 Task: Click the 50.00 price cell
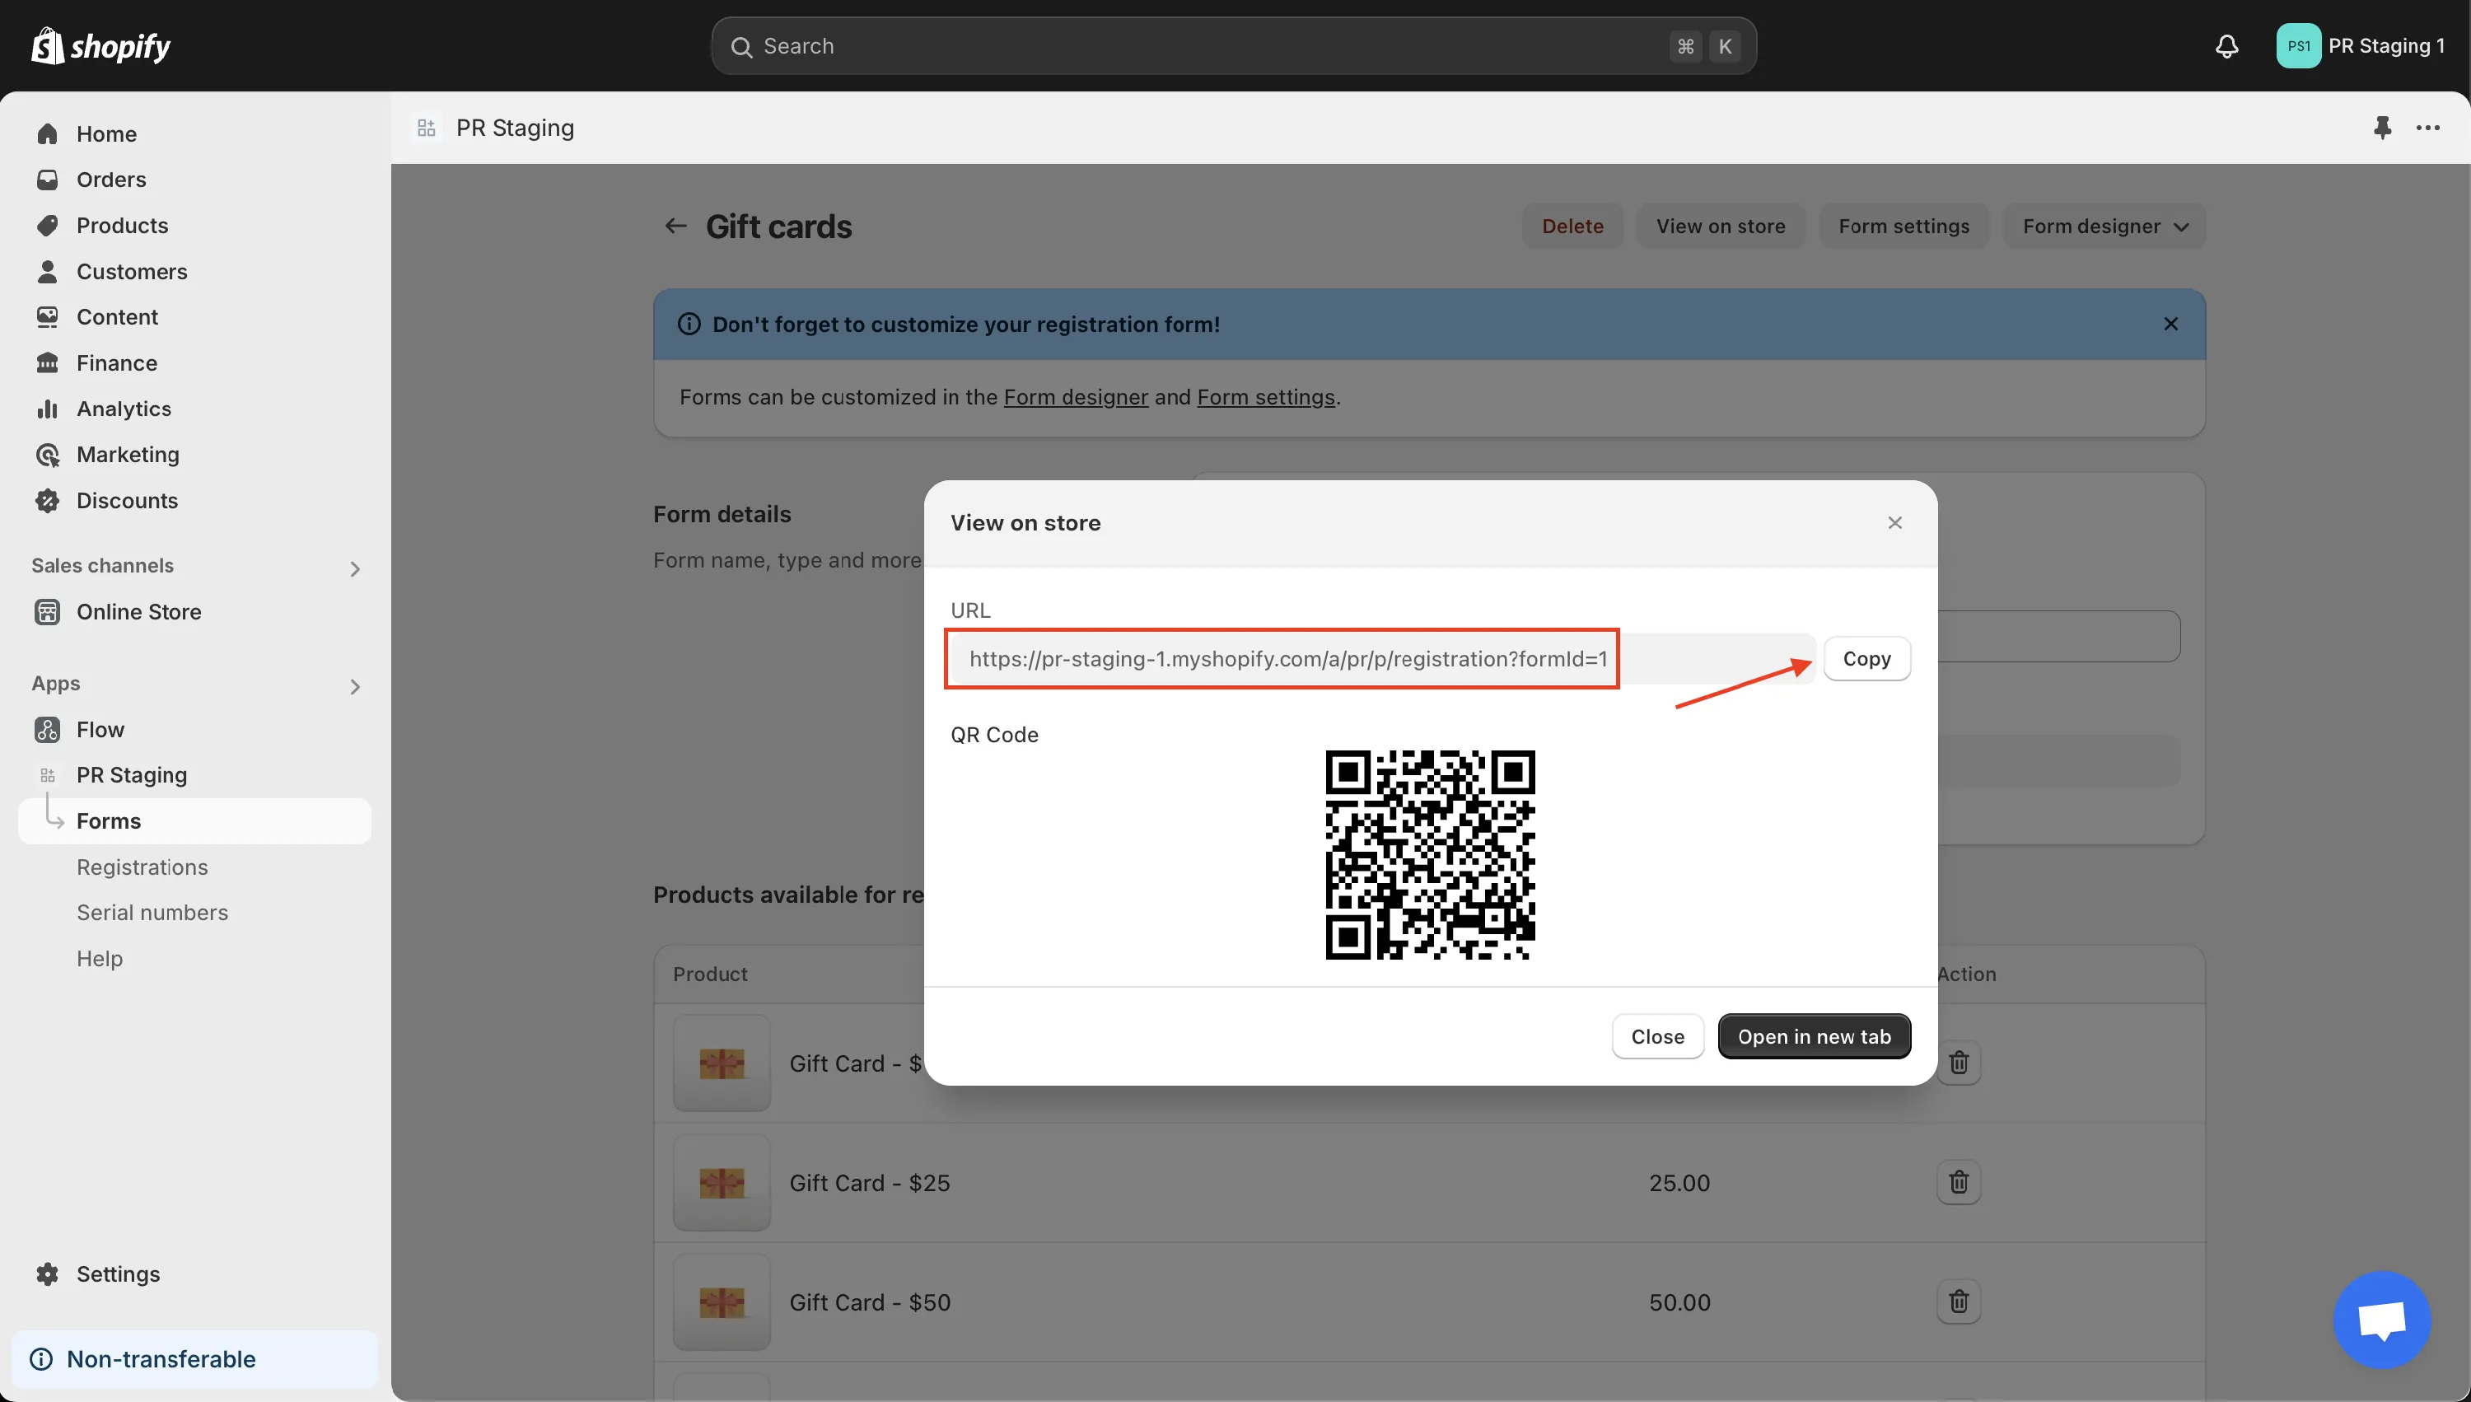click(x=1679, y=1302)
